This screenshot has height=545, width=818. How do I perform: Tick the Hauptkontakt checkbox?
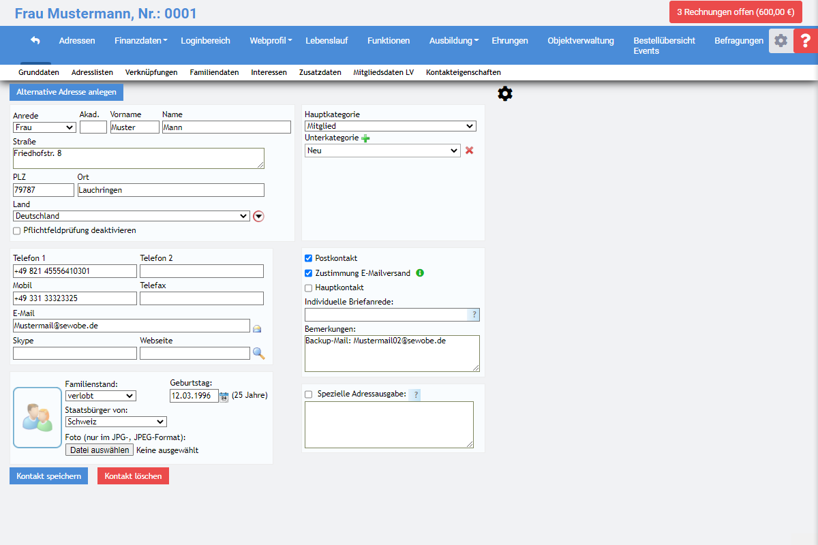click(309, 288)
